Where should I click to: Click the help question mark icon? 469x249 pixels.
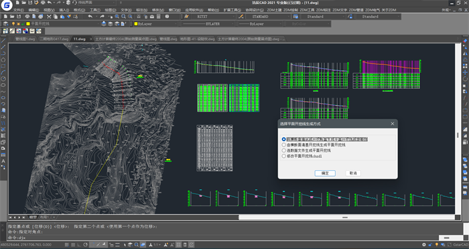click(x=167, y=17)
